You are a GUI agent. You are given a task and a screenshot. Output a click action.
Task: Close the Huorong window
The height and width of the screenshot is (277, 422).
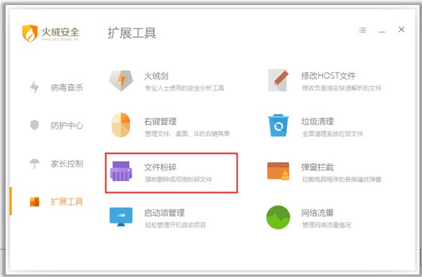pyautogui.click(x=402, y=30)
